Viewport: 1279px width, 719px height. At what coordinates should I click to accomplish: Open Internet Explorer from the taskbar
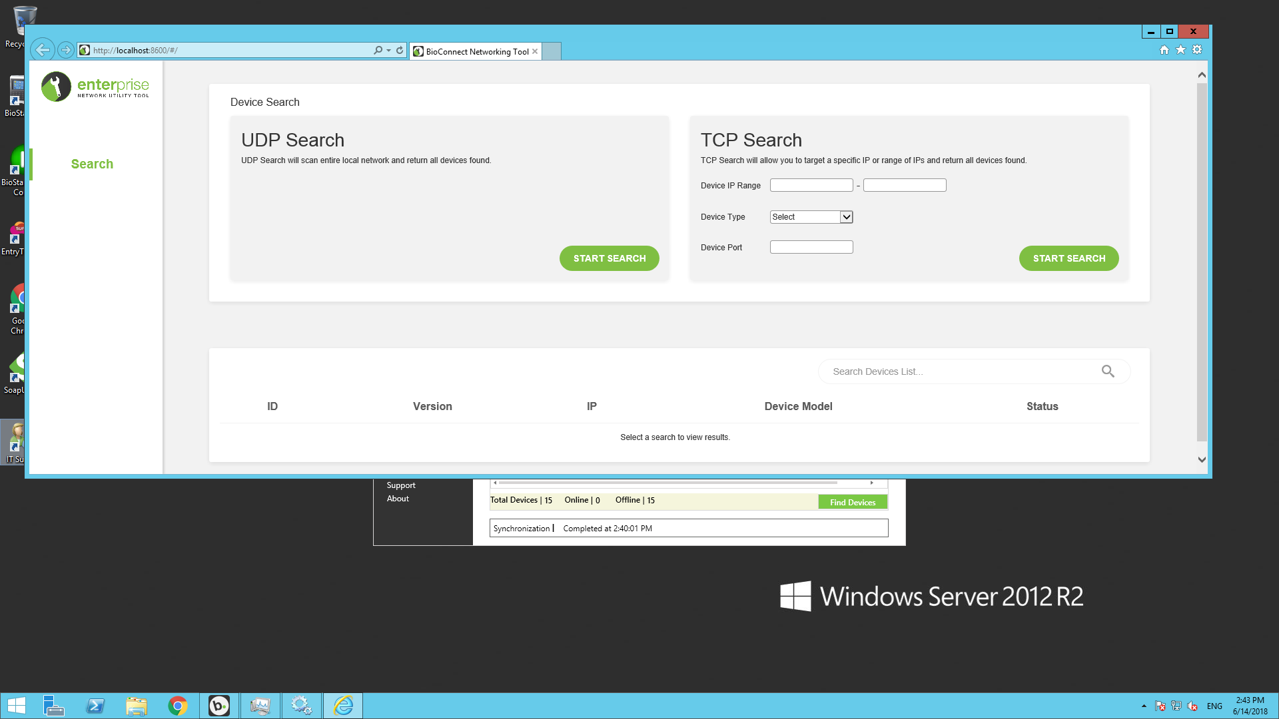pos(343,705)
